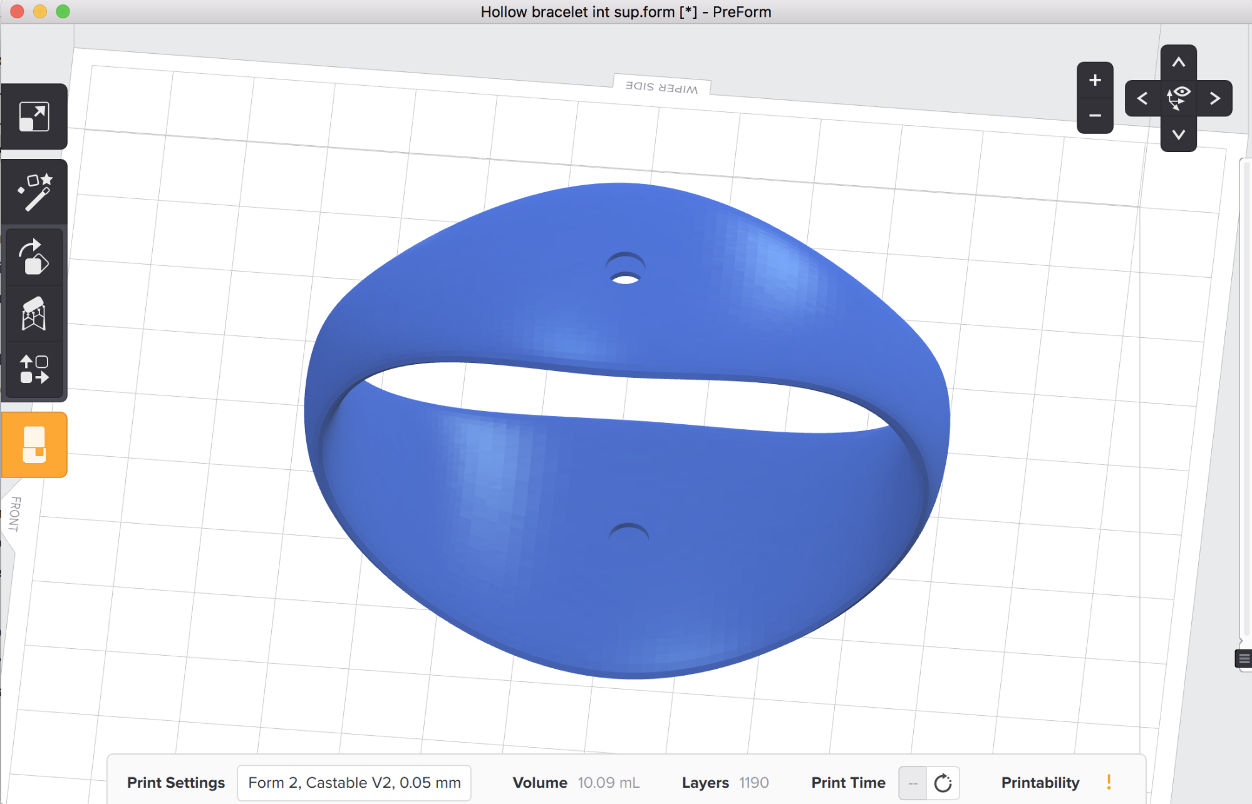Zoom out with the minus button
The height and width of the screenshot is (804, 1252).
1095,116
